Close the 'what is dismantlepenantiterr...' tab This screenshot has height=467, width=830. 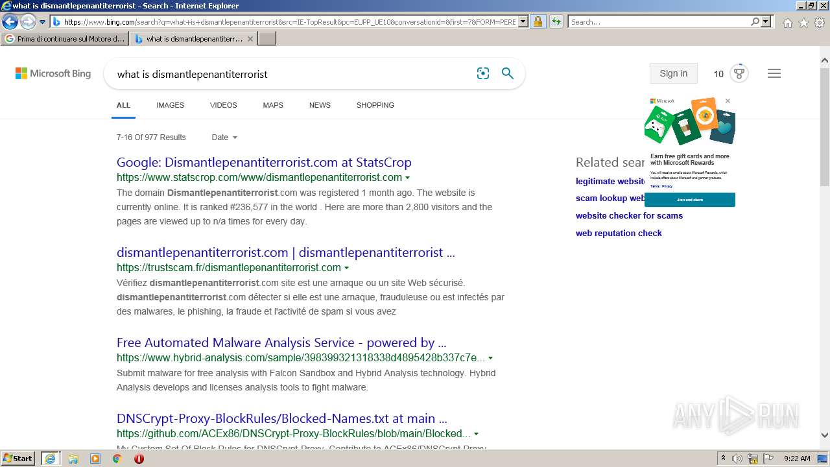pos(250,39)
